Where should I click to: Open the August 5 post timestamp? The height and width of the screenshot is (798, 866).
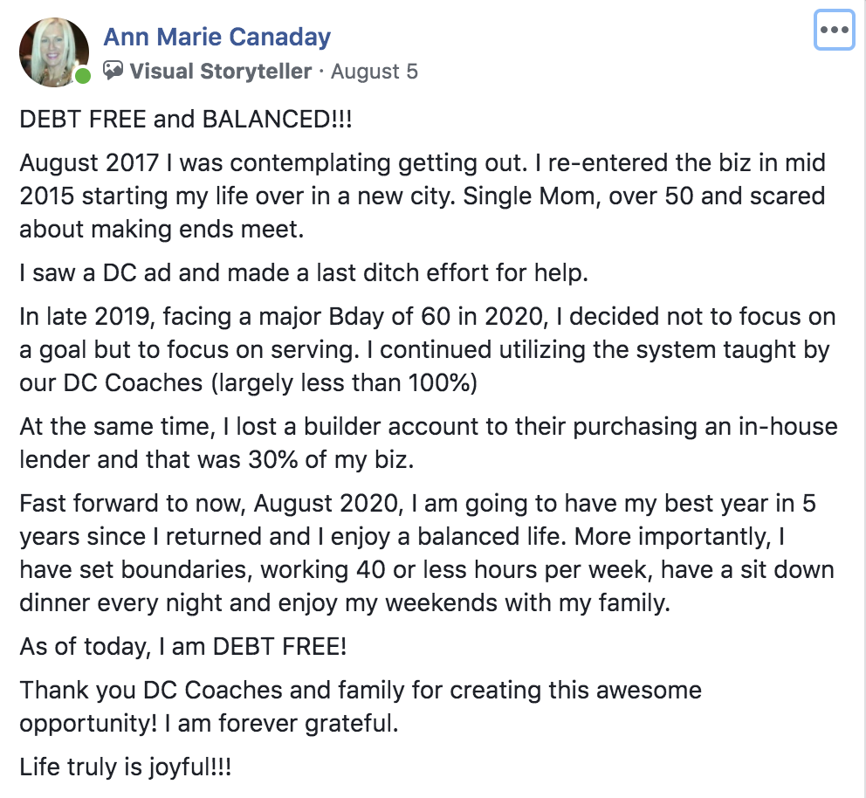pyautogui.click(x=375, y=72)
